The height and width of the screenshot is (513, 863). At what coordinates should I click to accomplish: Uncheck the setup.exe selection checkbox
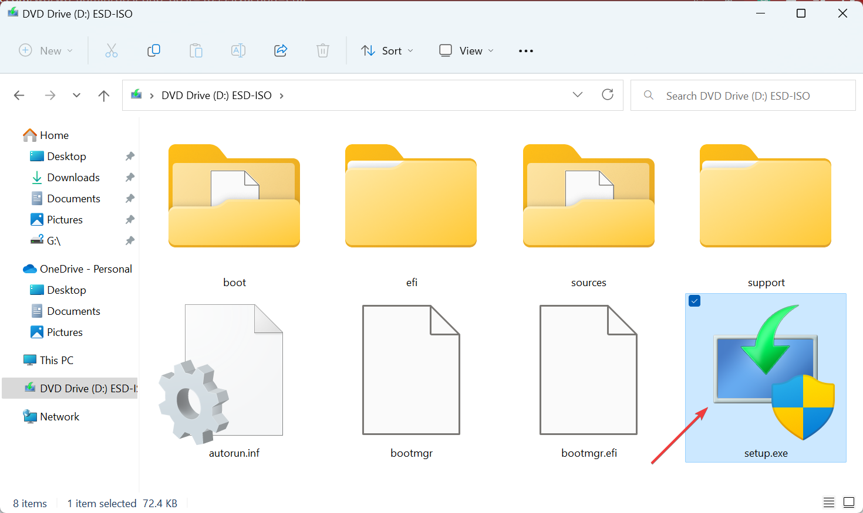tap(695, 301)
